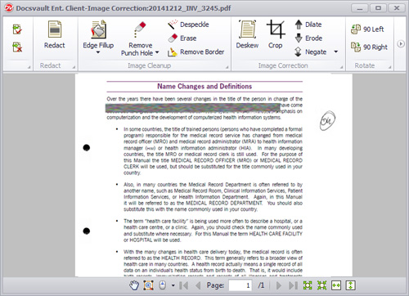Go to last page
The image size is (409, 296).
coord(293,285)
